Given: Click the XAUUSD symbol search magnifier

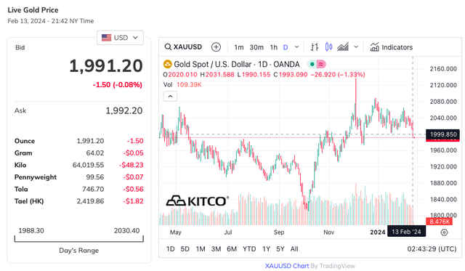Looking at the screenshot, I should 168,46.
